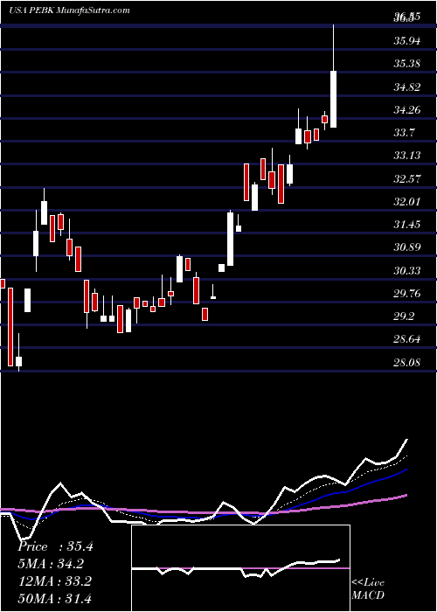Click the 35.94 price axis label
Image resolution: width=437 pixels, height=612 pixels.
(407, 40)
